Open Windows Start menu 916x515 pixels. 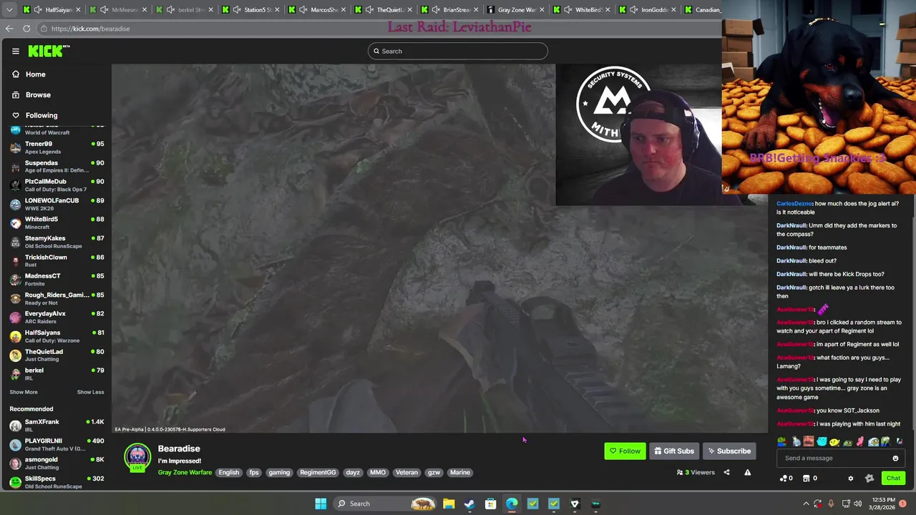(321, 504)
